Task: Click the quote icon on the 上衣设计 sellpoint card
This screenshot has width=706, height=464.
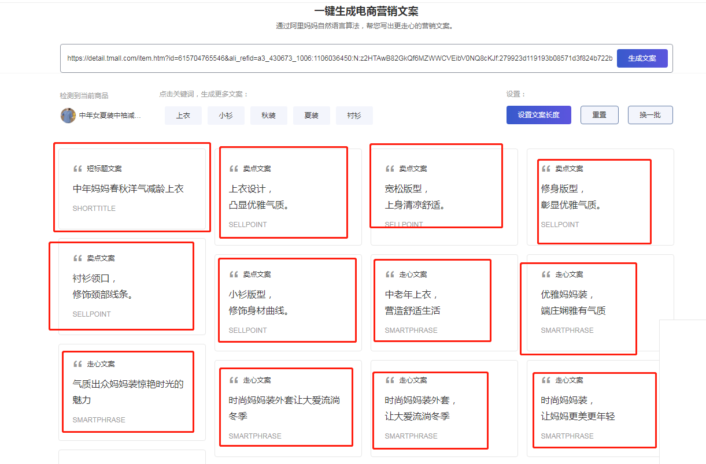Action: click(232, 168)
